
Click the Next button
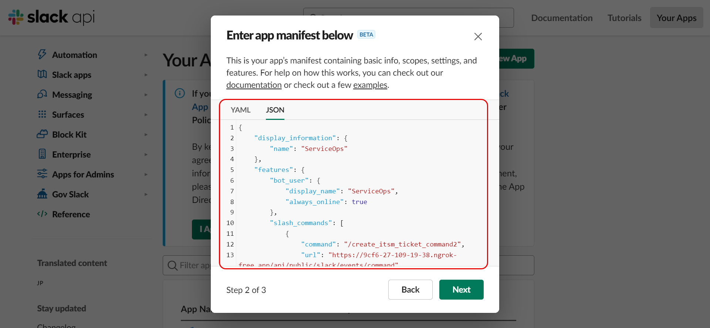[x=461, y=290]
